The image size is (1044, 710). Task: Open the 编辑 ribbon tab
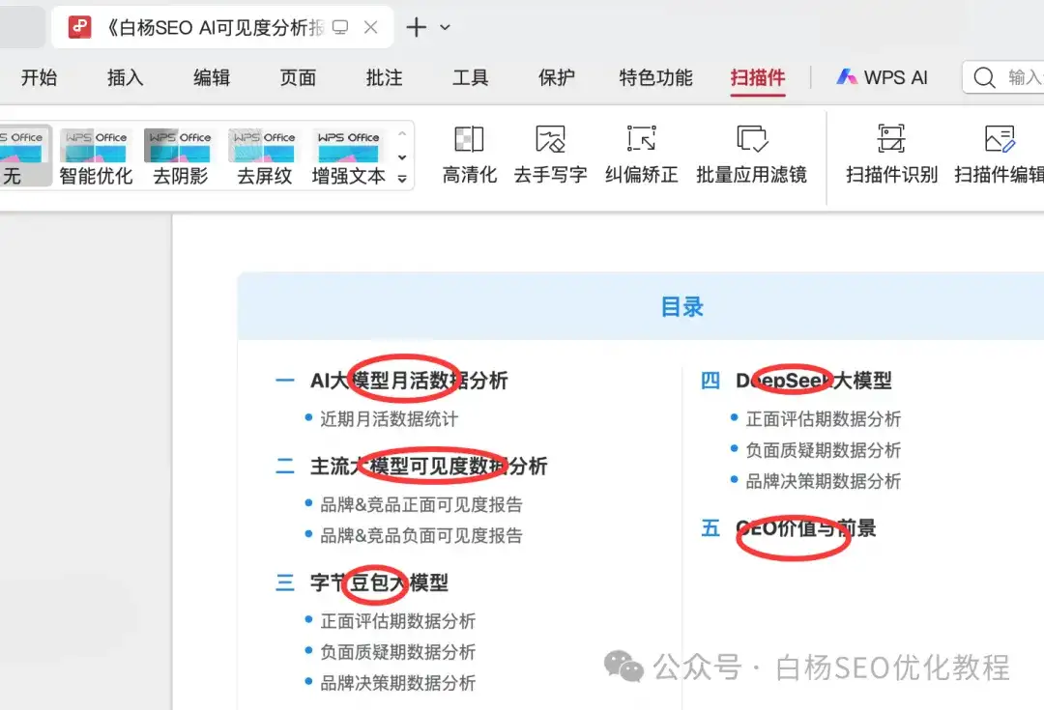coord(212,78)
